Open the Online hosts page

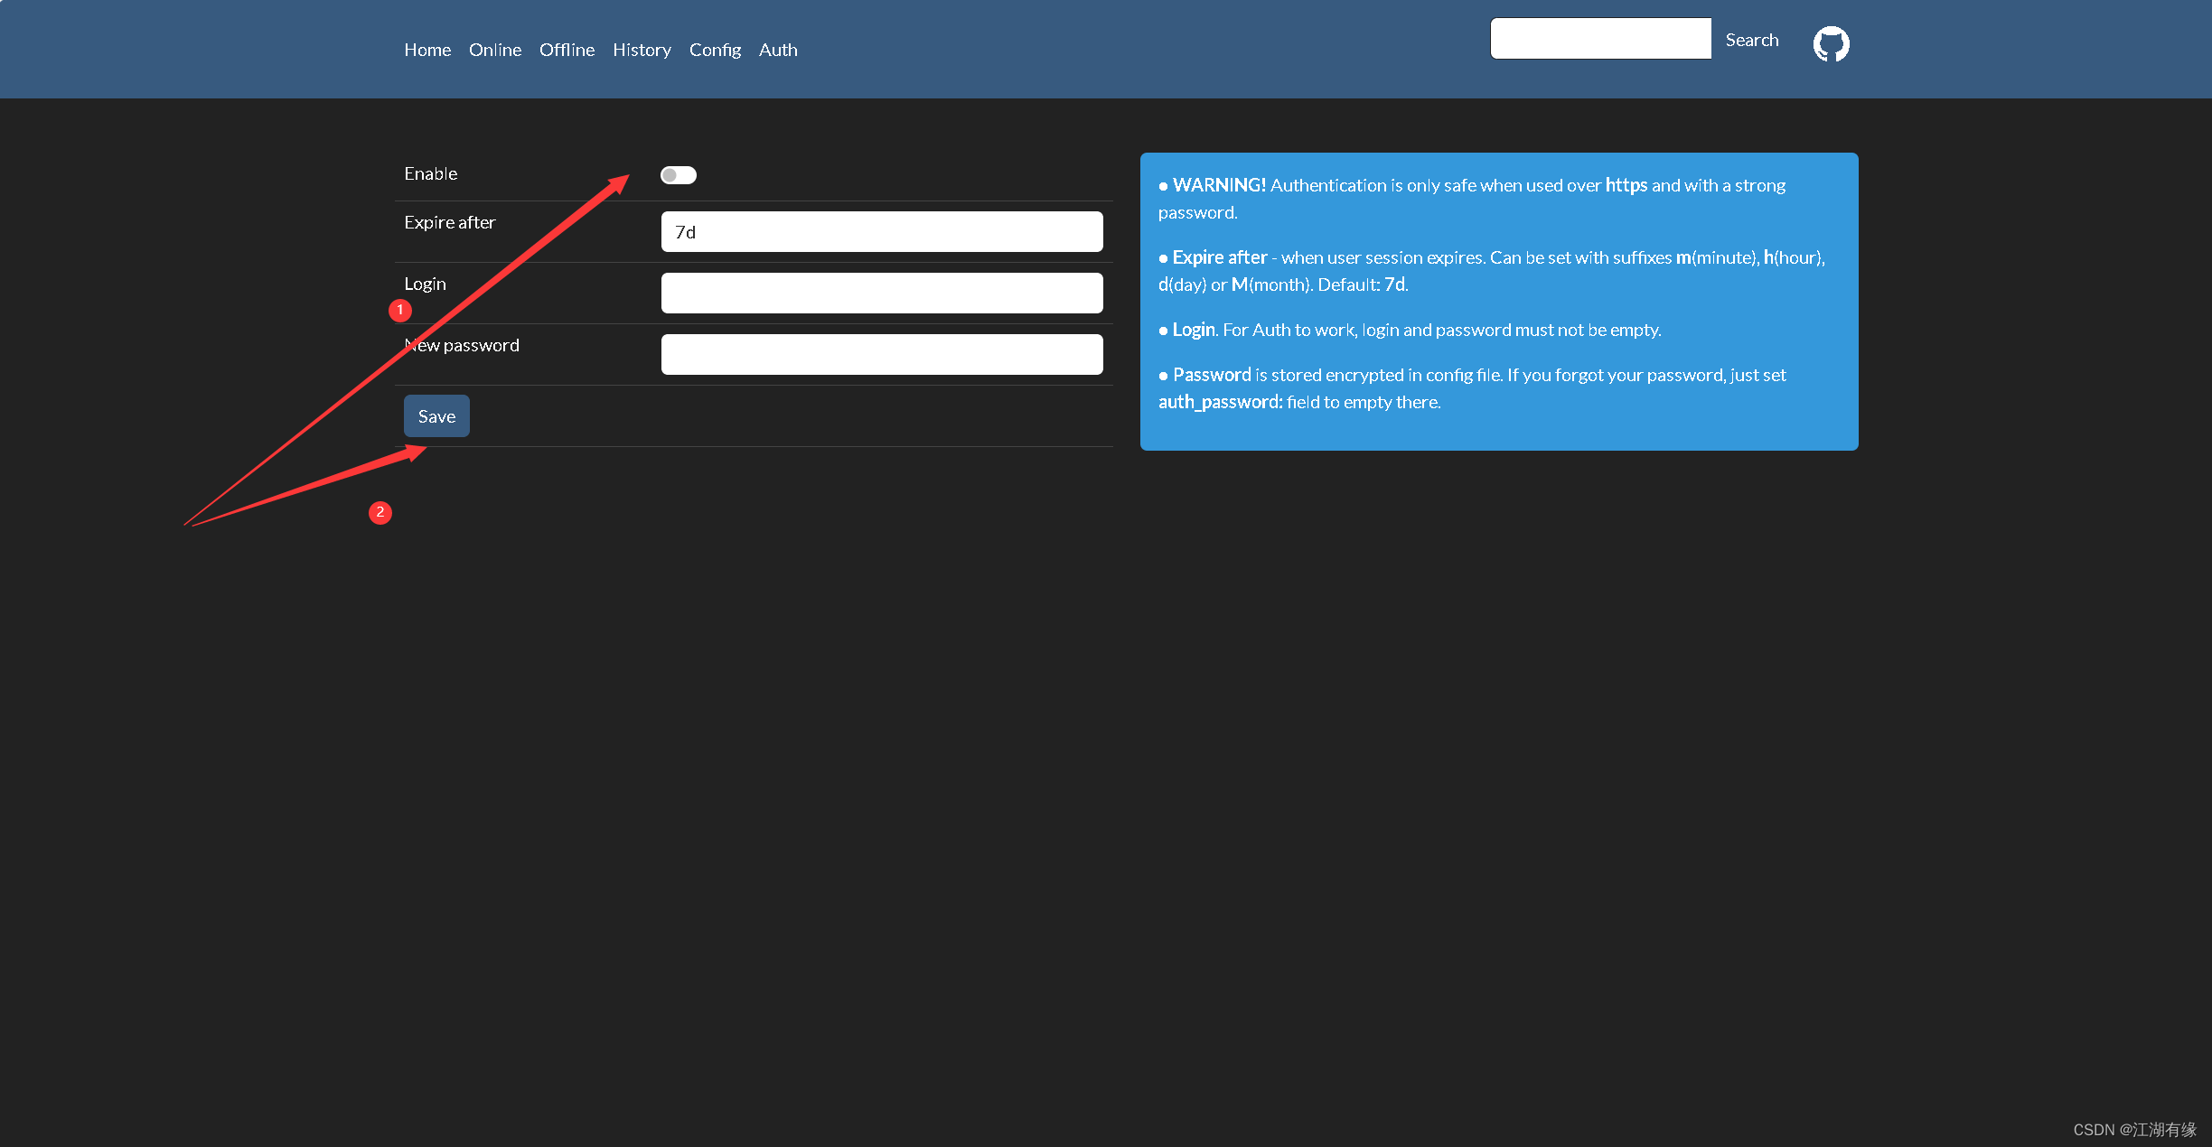[x=494, y=50]
